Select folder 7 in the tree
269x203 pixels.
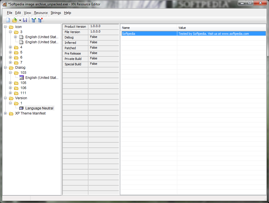(x=21, y=62)
